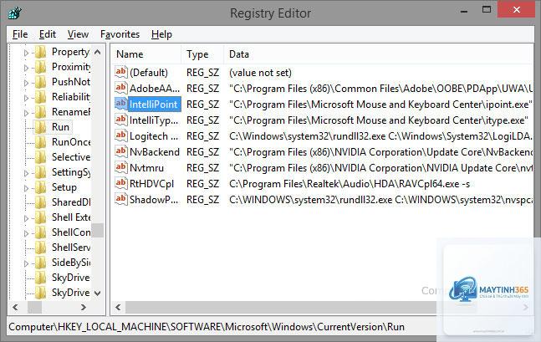Click the string value icon beside Logitech ...

coord(120,135)
